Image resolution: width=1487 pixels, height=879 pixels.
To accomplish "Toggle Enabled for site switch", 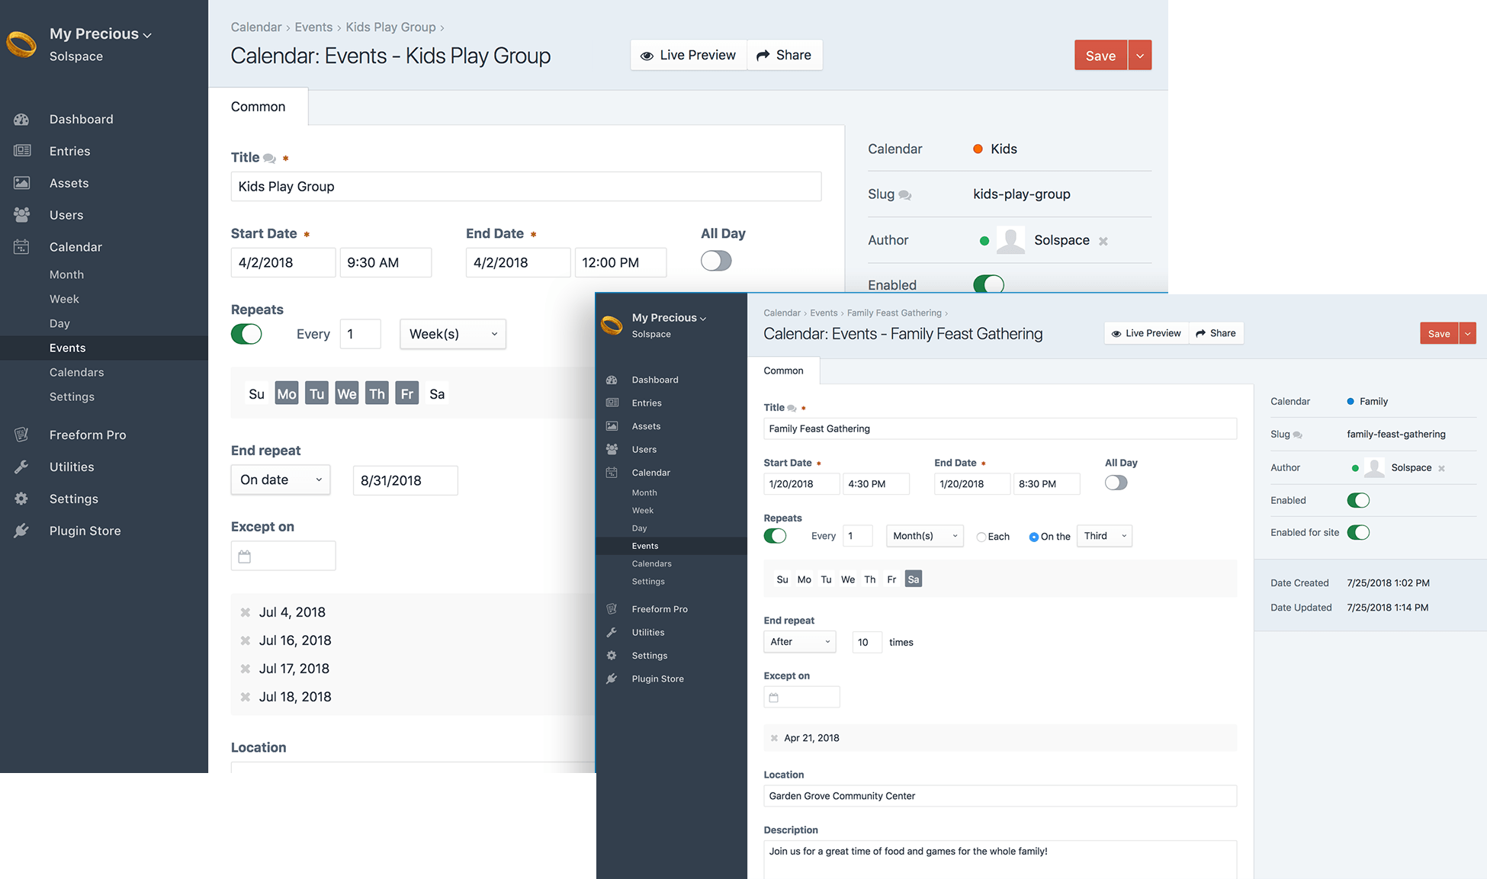I will click(1358, 532).
